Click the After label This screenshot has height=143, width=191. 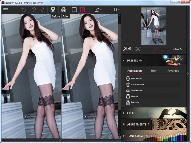coord(66,16)
